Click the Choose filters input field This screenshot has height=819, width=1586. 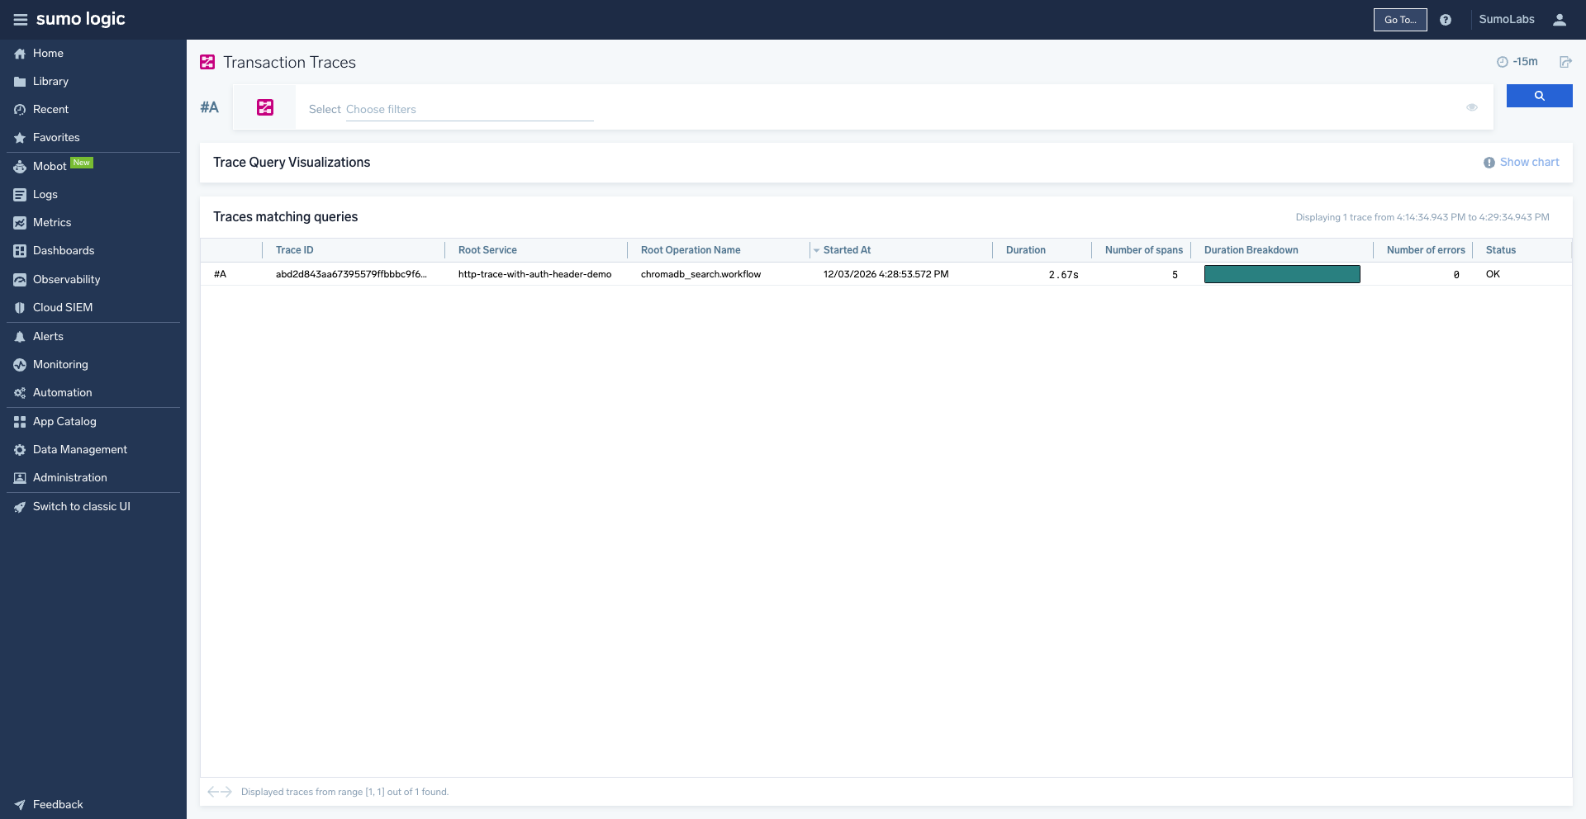469,109
